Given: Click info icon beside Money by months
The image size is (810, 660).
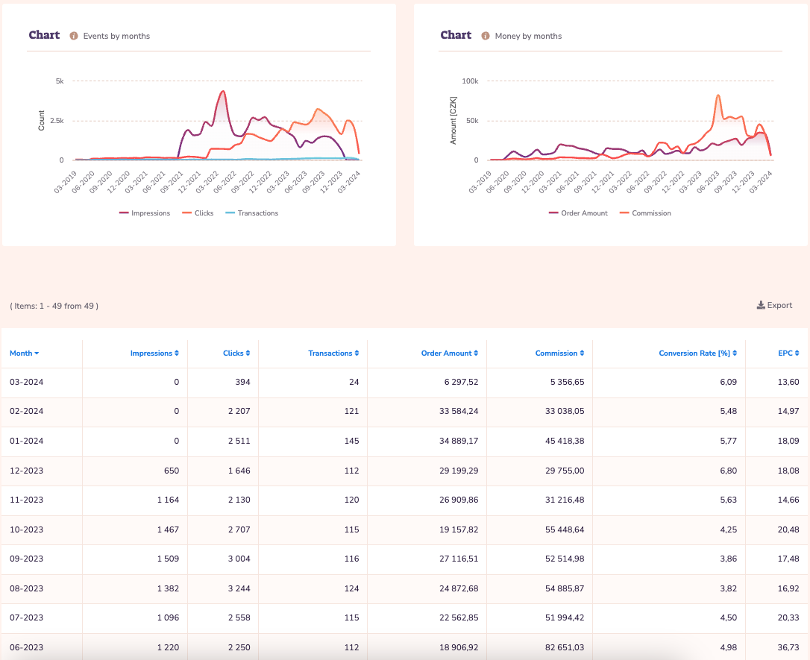Looking at the screenshot, I should 486,36.
